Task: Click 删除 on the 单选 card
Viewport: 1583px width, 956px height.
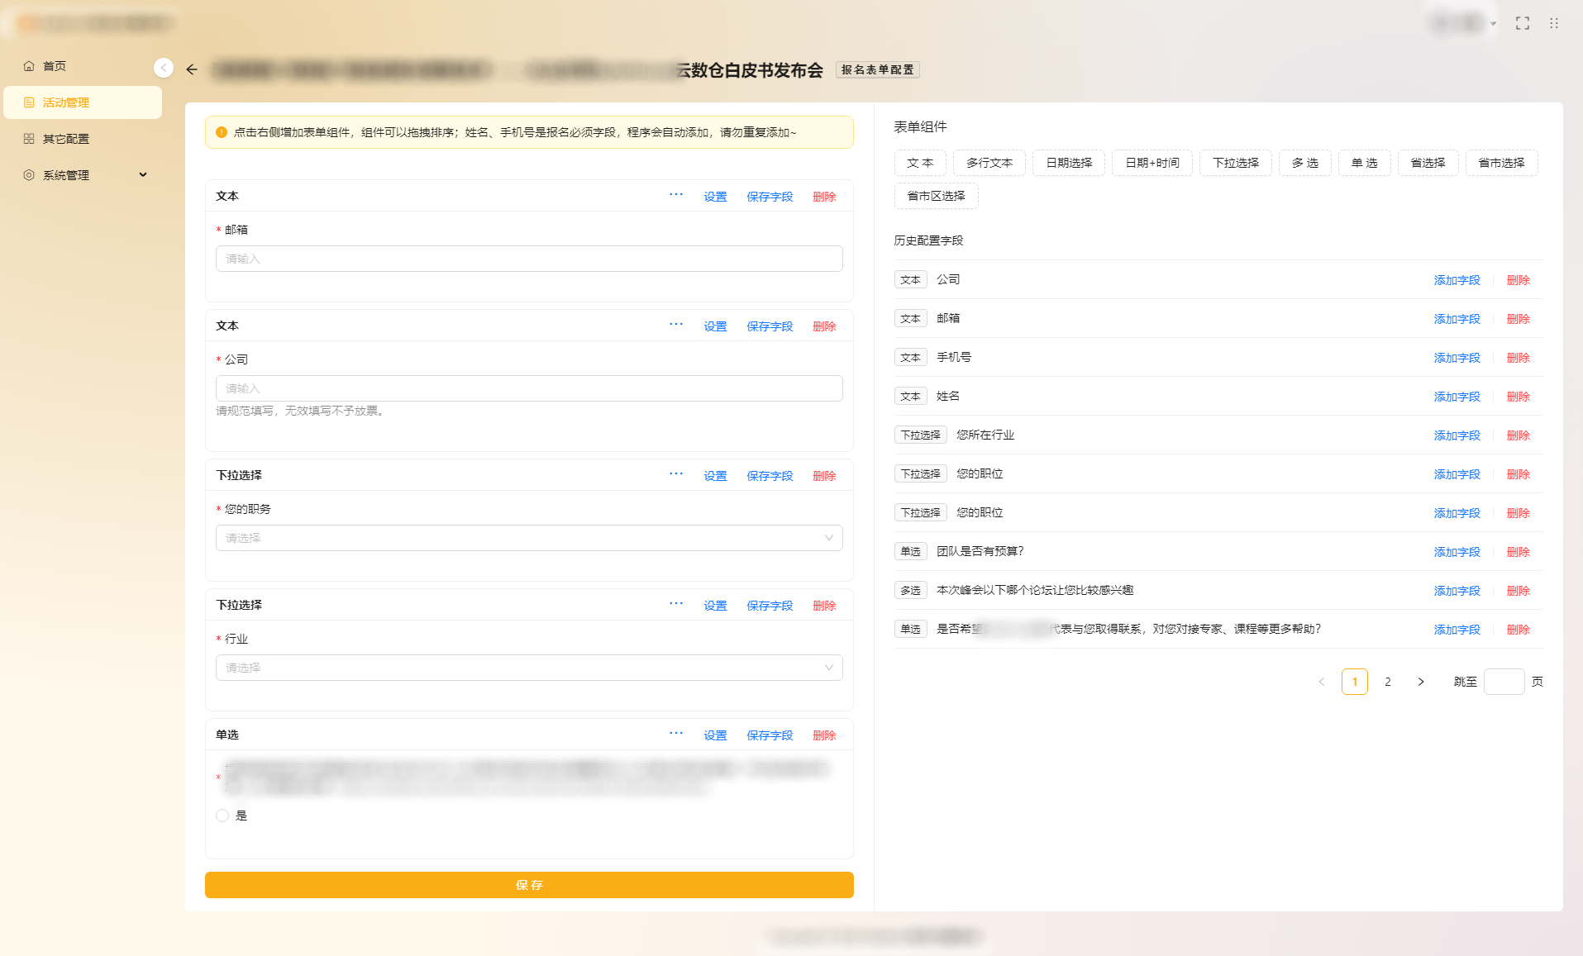Action: [824, 735]
